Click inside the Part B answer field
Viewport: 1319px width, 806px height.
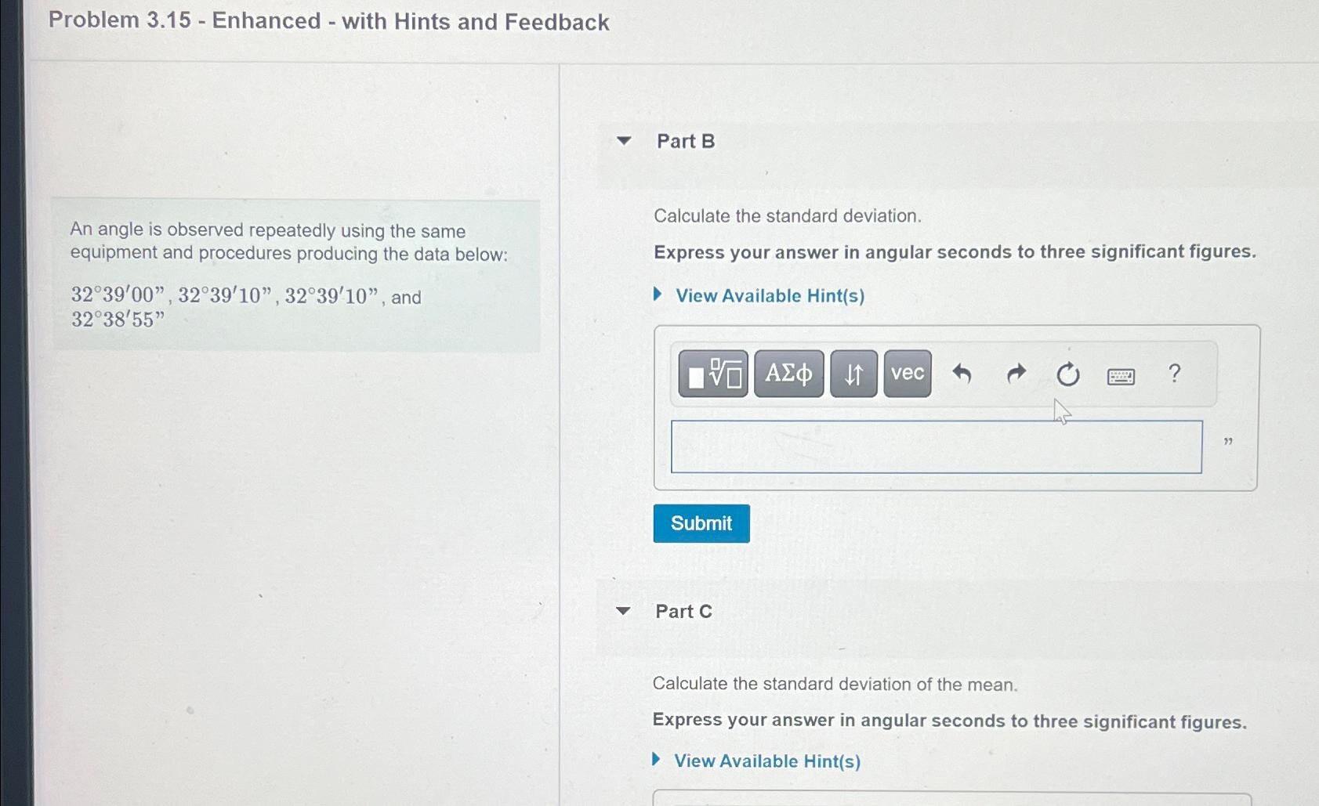click(x=937, y=446)
